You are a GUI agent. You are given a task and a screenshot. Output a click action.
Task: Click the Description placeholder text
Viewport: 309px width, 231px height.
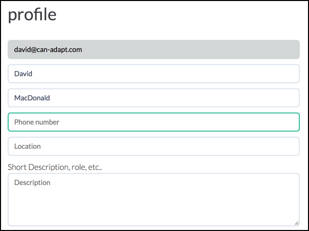[32, 183]
